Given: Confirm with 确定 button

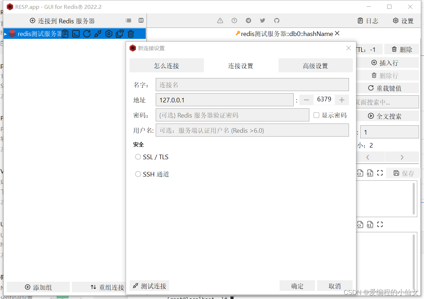Looking at the screenshot, I should (297, 286).
